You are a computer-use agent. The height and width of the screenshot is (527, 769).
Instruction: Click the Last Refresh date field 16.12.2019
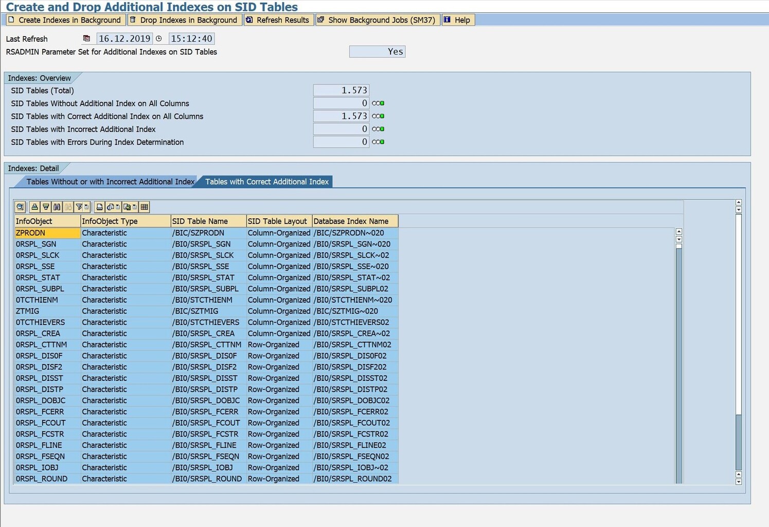pyautogui.click(x=124, y=39)
